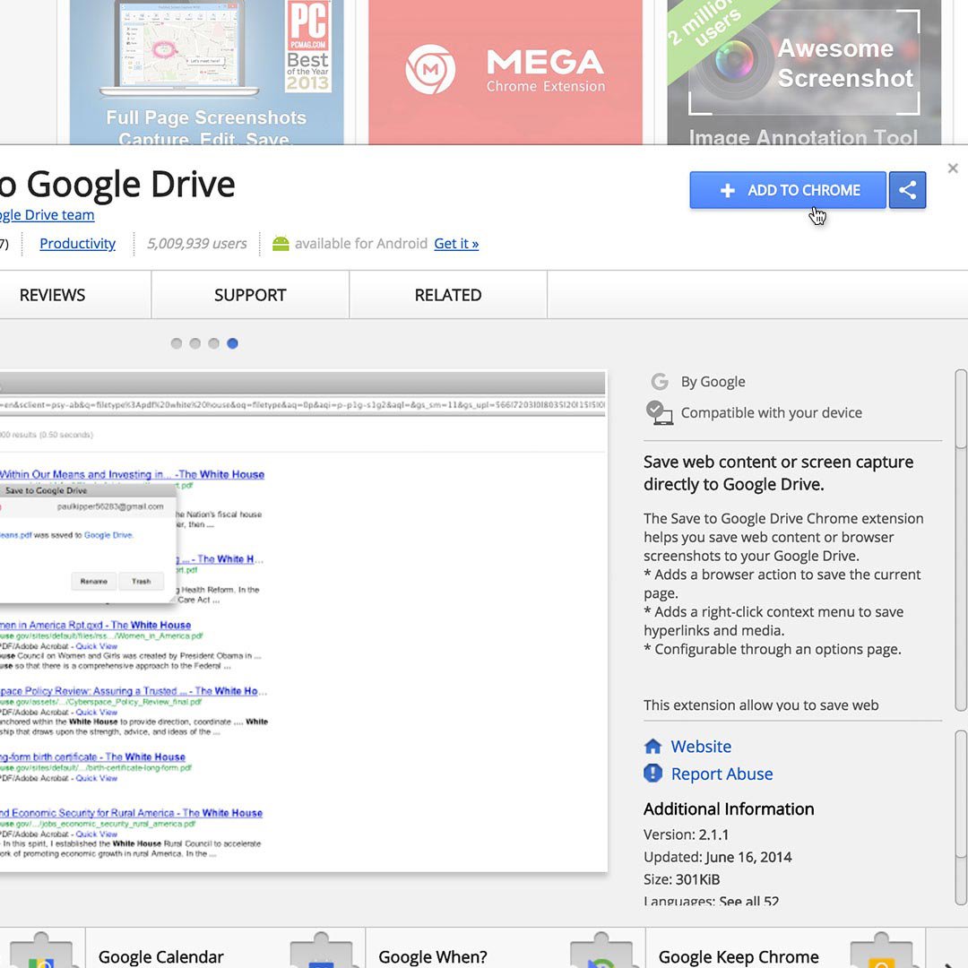Viewport: 968px width, 968px height.
Task: Select the first screenshot carousel dot
Action: (x=177, y=343)
